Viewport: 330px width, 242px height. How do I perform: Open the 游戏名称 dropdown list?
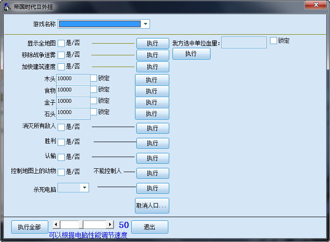145,24
